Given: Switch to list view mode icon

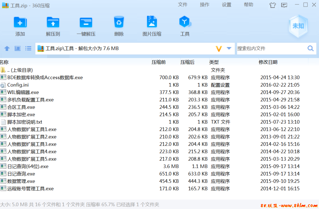Looking at the screenshot, I should click(x=28, y=49).
